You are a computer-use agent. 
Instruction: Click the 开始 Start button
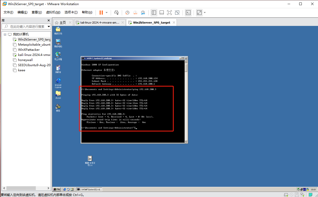pos(57,189)
